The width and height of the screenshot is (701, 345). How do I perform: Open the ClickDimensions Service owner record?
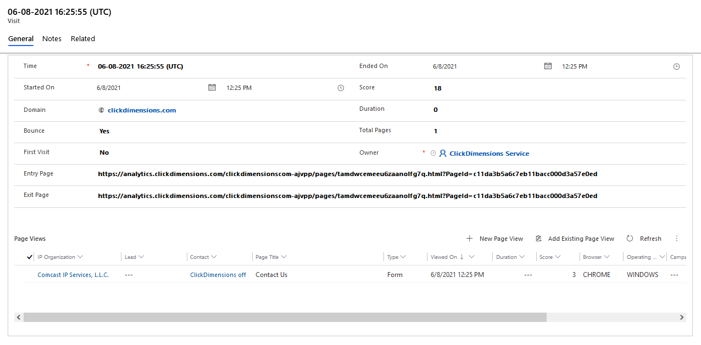point(489,153)
